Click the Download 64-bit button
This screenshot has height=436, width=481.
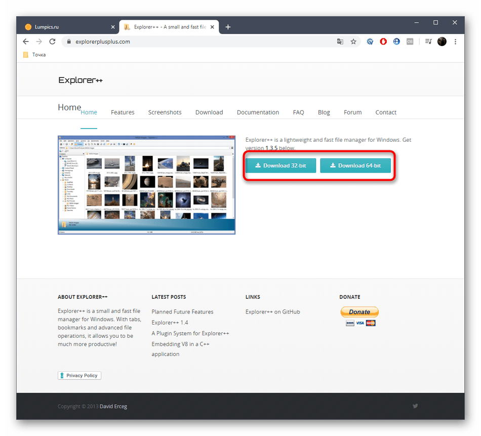[355, 166]
